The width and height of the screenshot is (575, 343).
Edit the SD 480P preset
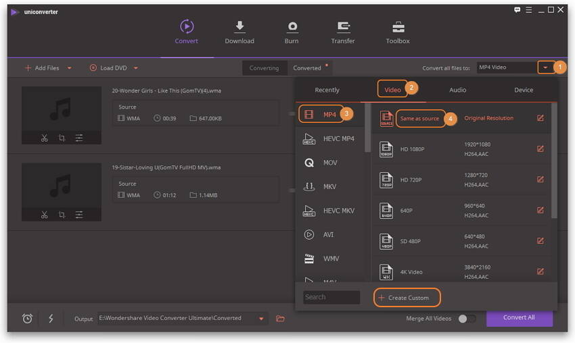[x=540, y=241]
